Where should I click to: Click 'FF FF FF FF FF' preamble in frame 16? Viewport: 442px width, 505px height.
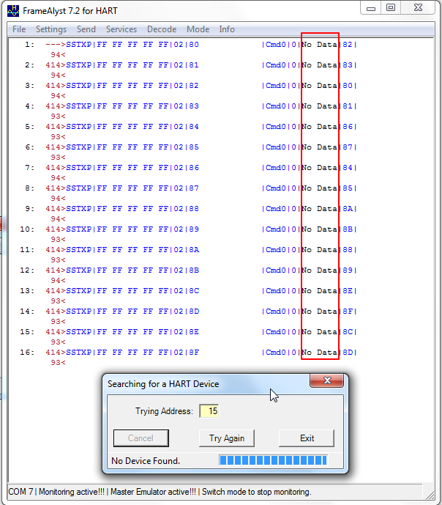132,353
